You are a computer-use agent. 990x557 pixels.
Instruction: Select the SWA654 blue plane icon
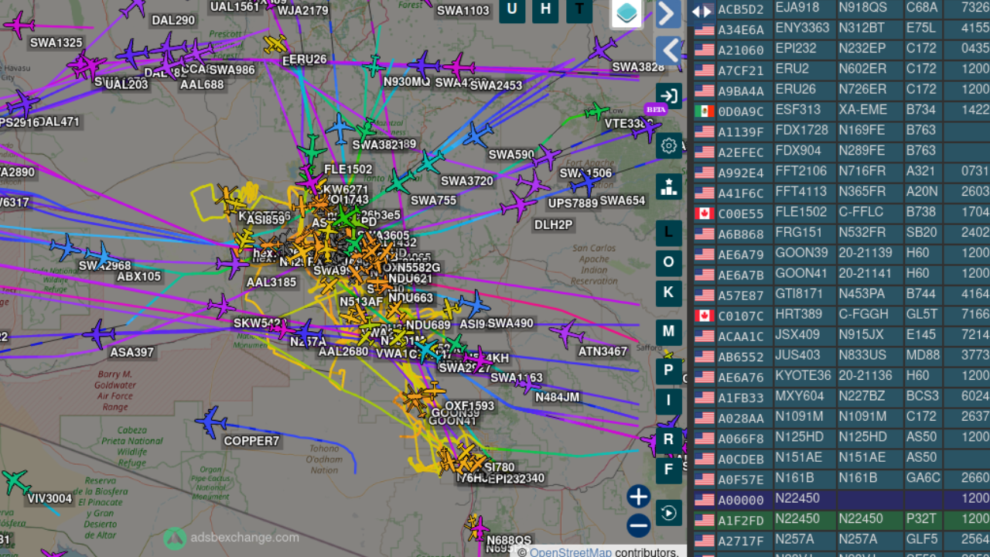585,183
